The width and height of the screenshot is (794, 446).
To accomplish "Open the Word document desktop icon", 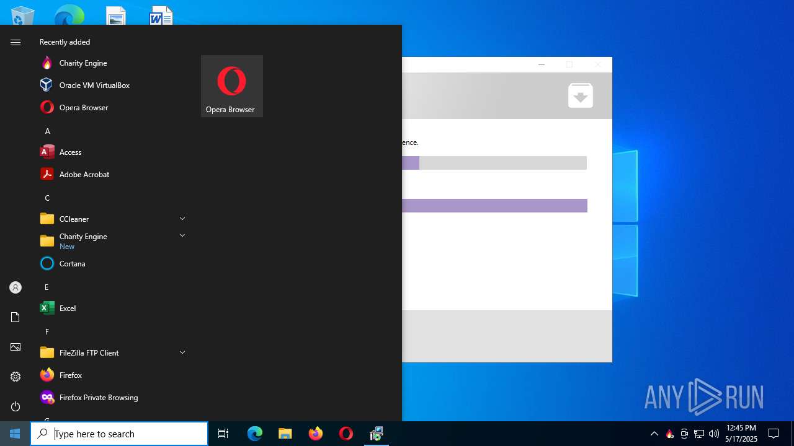I will point(161,15).
